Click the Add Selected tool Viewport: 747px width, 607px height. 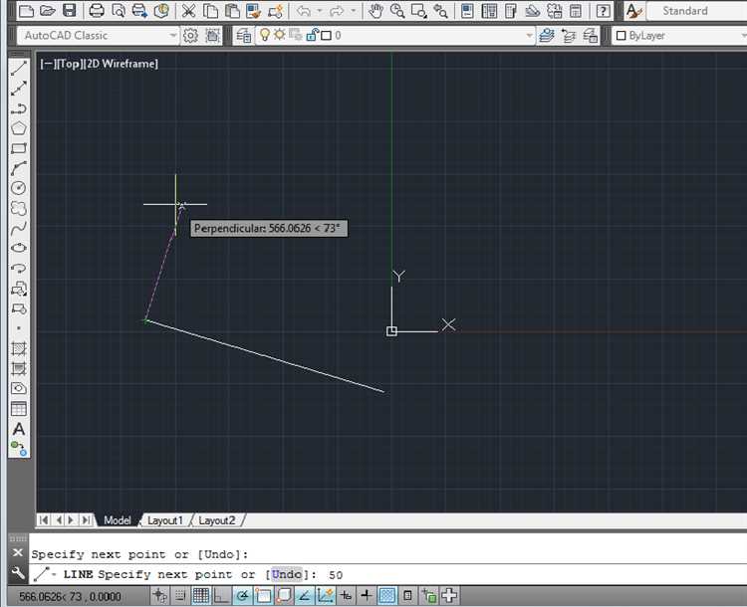click(19, 449)
